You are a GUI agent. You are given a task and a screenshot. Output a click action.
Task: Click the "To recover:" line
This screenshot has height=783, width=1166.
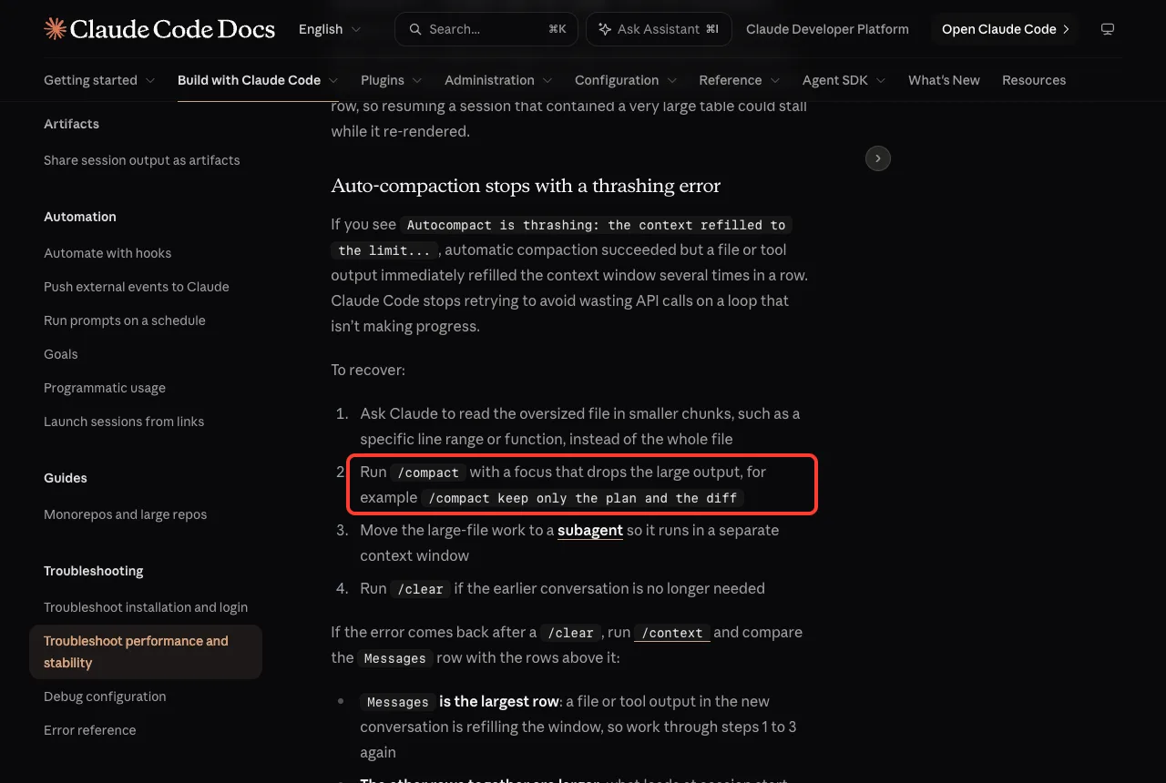(368, 370)
